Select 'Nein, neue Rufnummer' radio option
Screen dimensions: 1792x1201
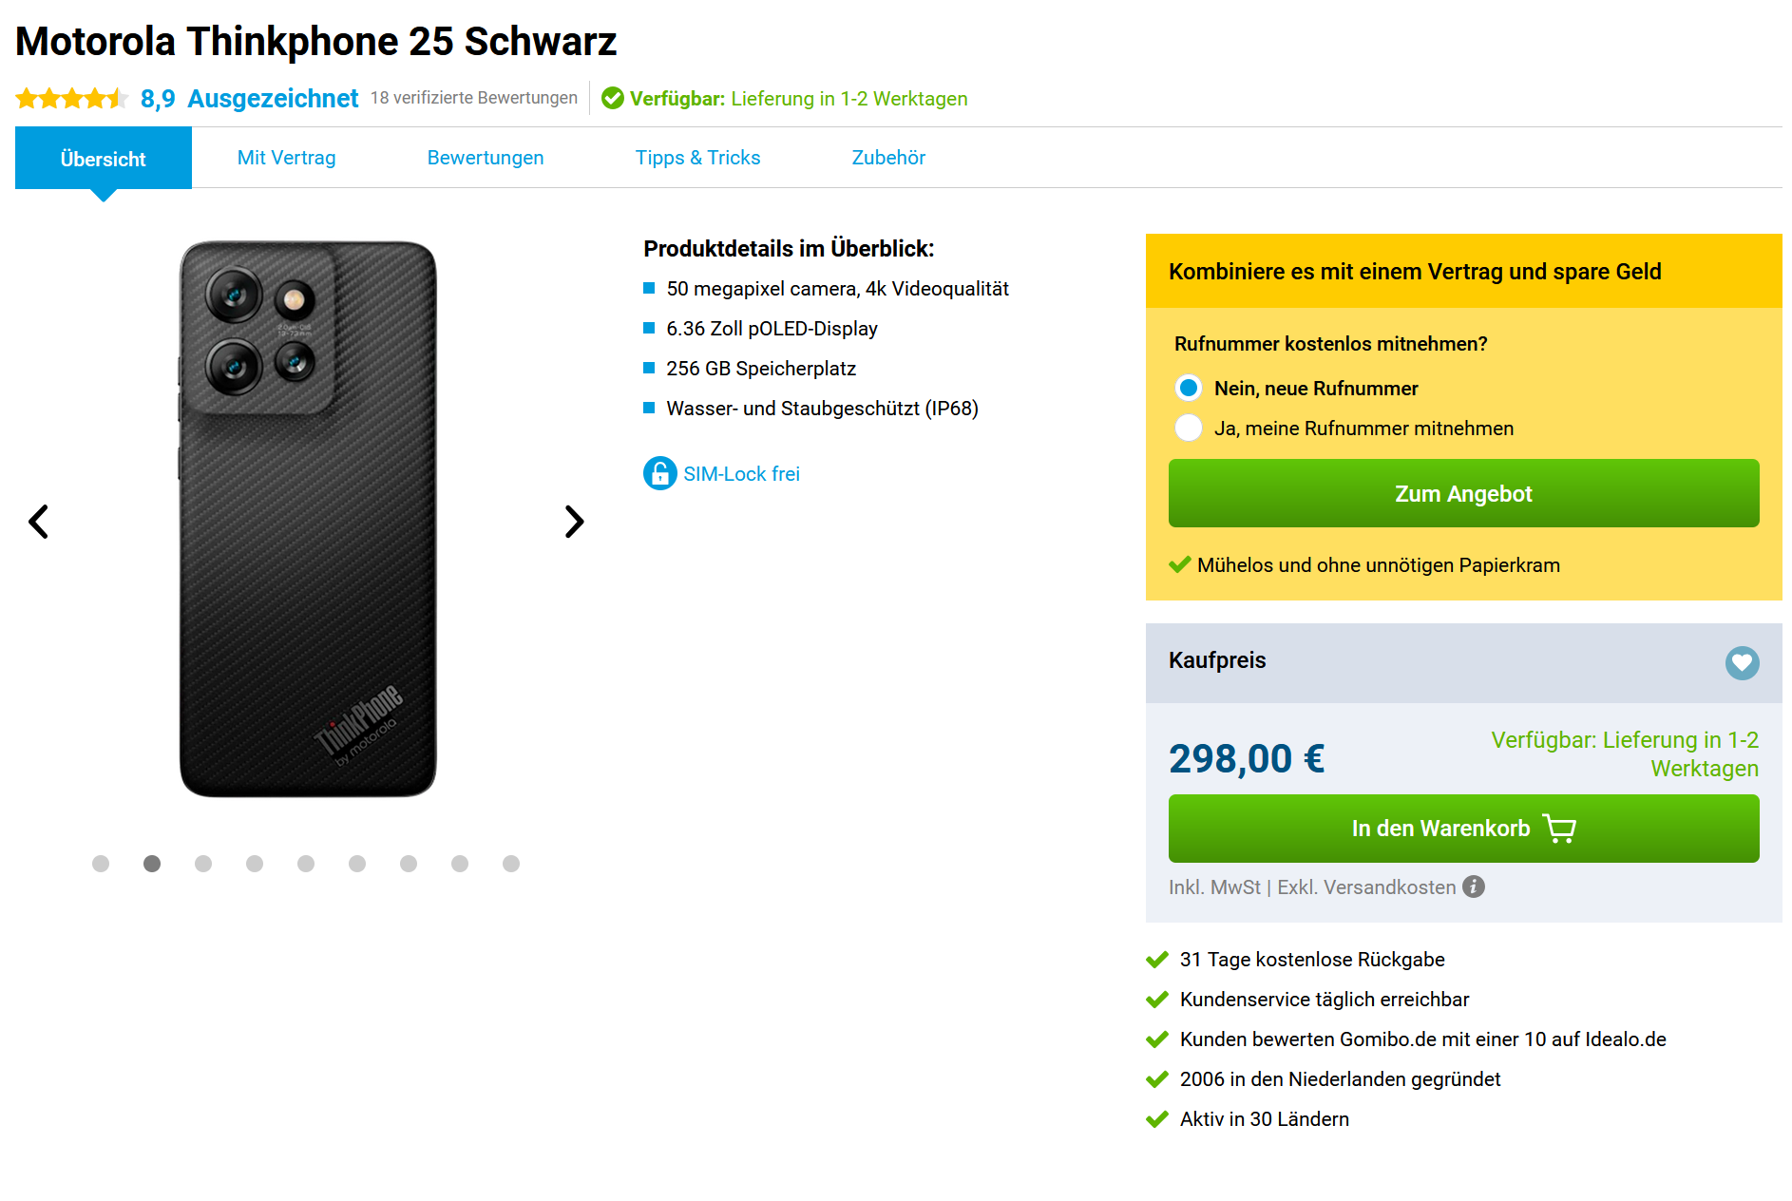(x=1189, y=388)
